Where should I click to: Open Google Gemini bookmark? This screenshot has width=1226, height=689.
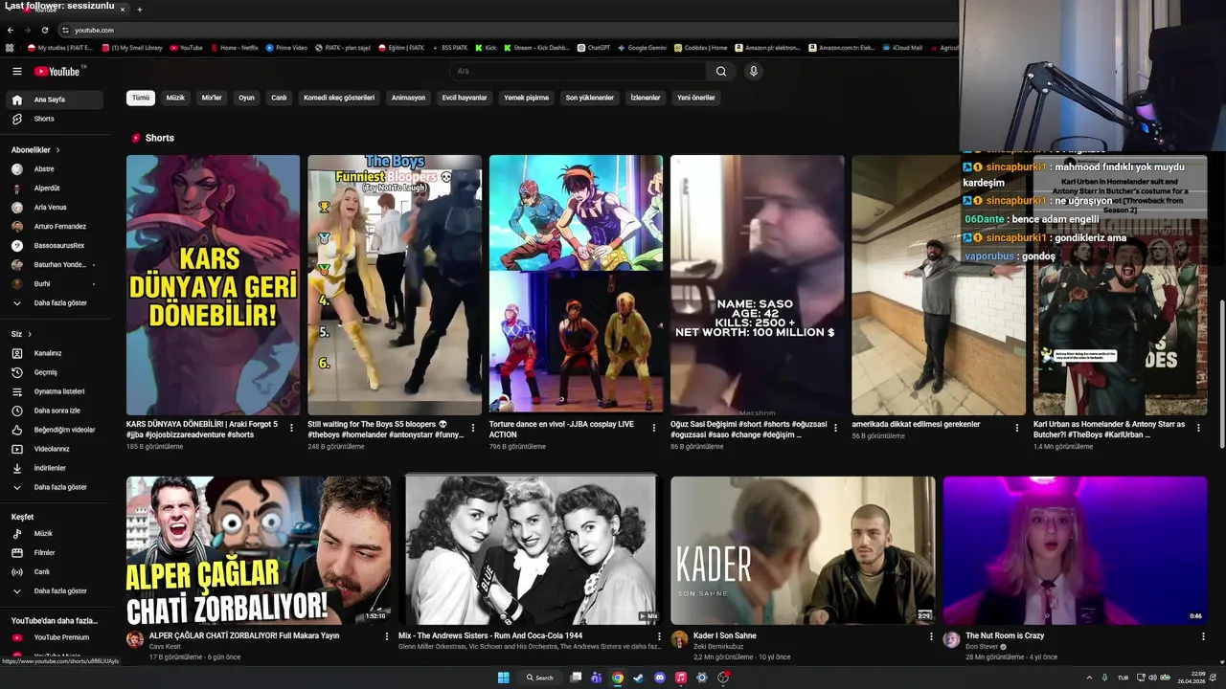[642, 48]
